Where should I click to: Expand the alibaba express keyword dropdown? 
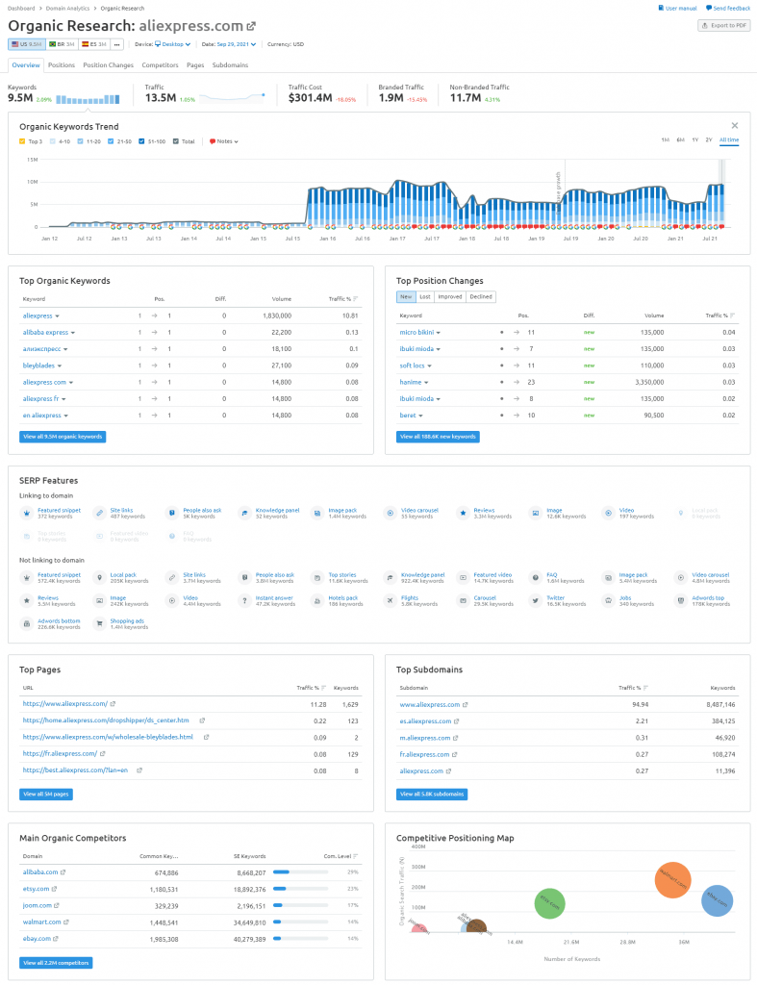(73, 332)
